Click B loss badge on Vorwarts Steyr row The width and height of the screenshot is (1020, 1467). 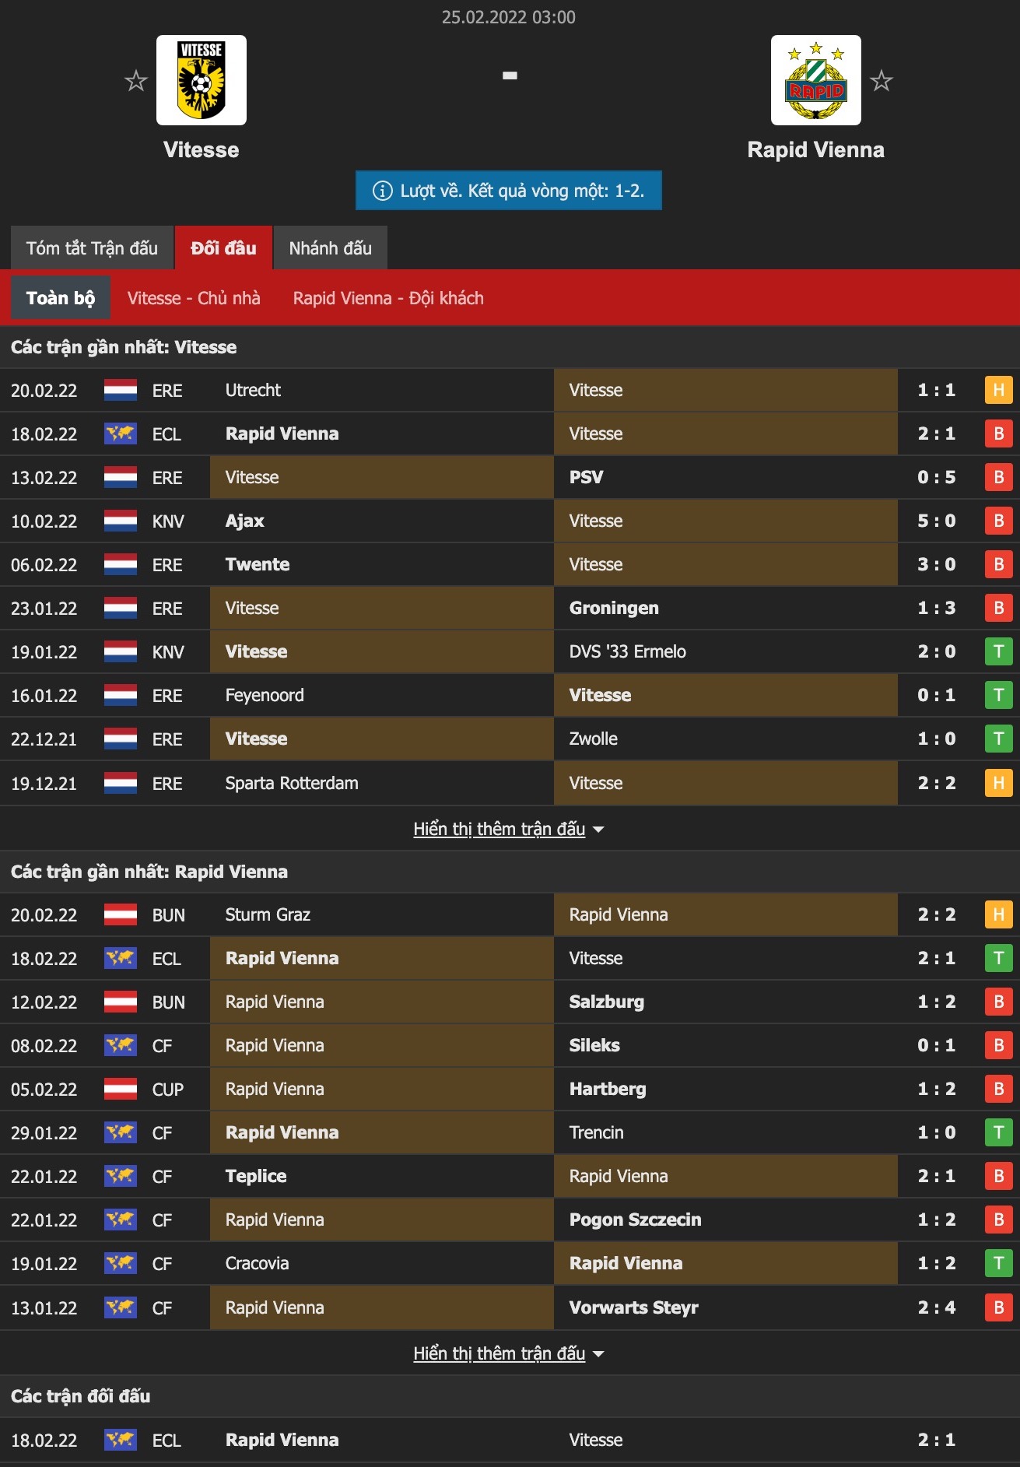tap(999, 1307)
